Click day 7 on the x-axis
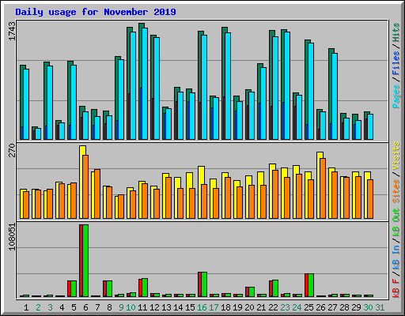Viewport: 405px width, 316px height. point(97,307)
